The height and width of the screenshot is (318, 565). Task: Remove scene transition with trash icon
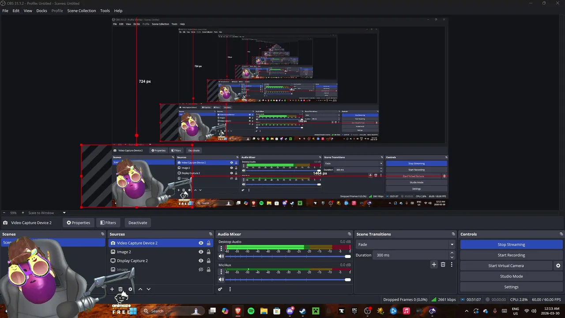point(443,265)
